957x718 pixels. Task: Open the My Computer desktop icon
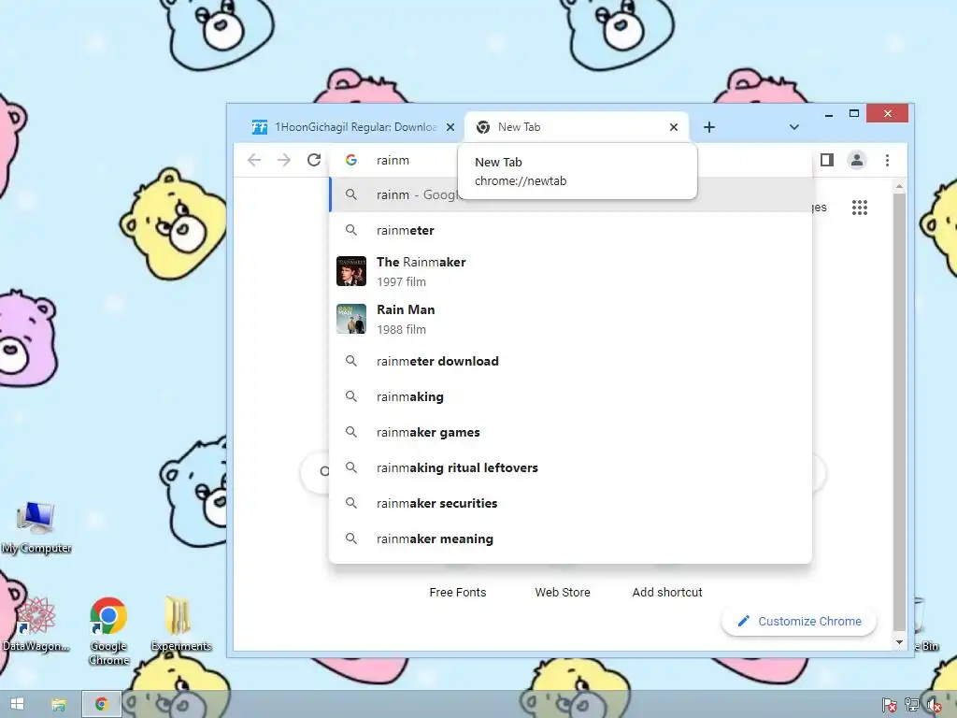point(36,529)
